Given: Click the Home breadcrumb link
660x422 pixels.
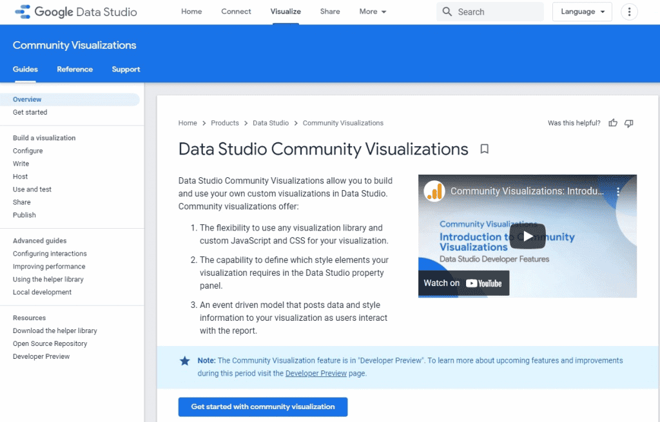Looking at the screenshot, I should coord(188,123).
